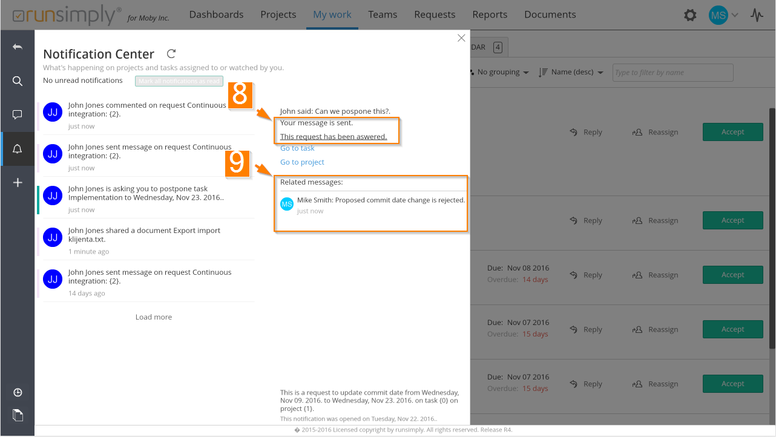Open the chat messages sidebar icon
776x437 pixels.
[x=18, y=114]
